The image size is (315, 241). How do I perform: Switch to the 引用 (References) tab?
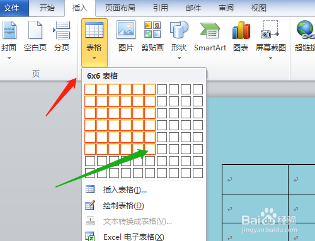pyautogui.click(x=161, y=8)
